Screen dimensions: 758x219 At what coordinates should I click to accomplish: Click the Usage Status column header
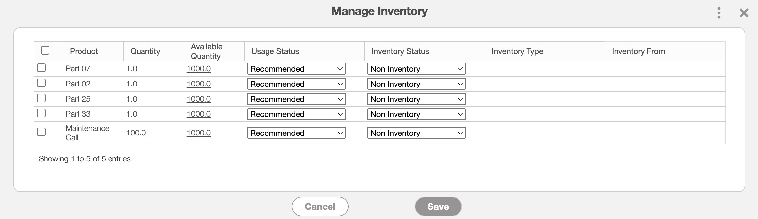[x=275, y=51]
